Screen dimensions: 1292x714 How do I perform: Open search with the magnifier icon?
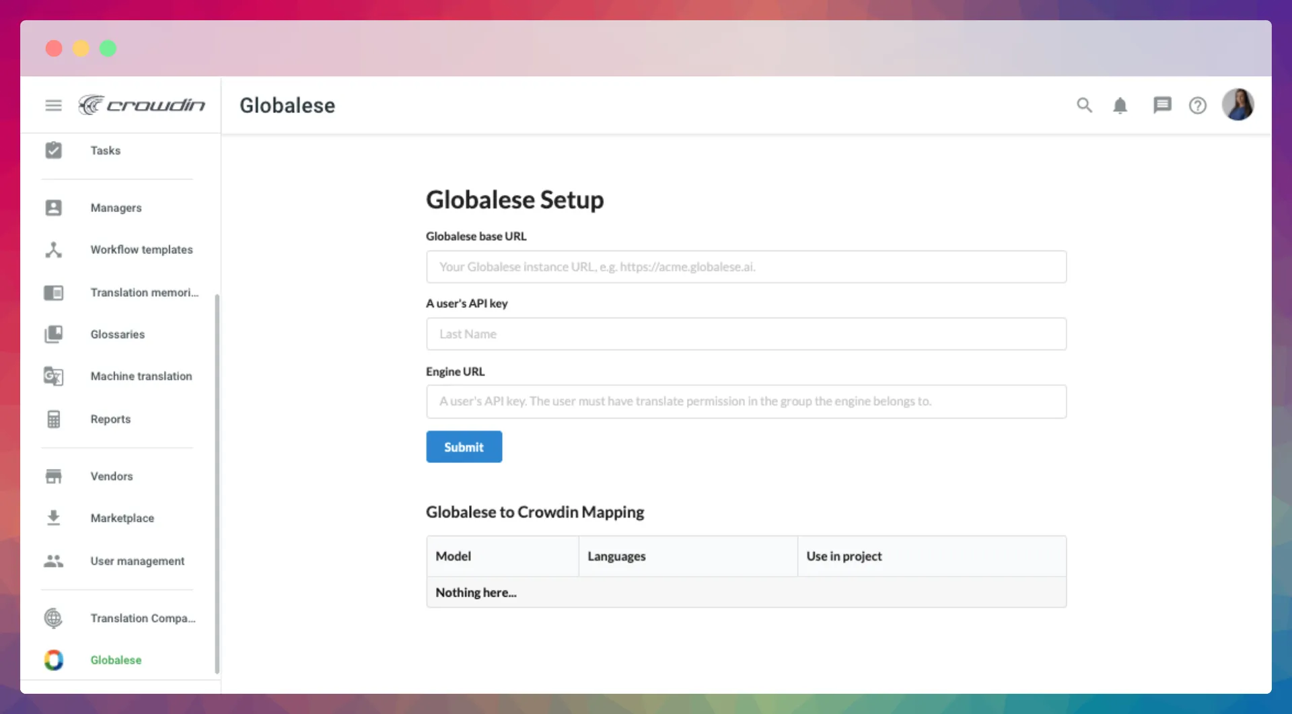pos(1084,105)
